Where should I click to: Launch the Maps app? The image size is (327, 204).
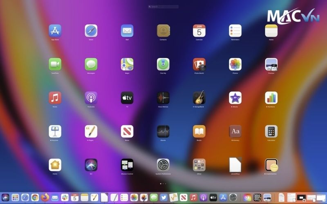127,64
